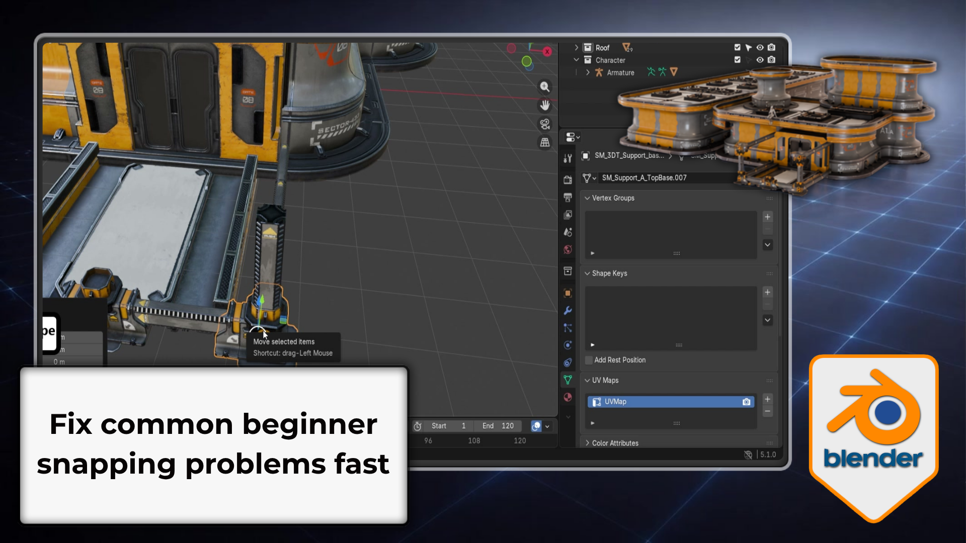The width and height of the screenshot is (966, 543).
Task: Click the UVMap active render camera icon
Action: [747, 402]
